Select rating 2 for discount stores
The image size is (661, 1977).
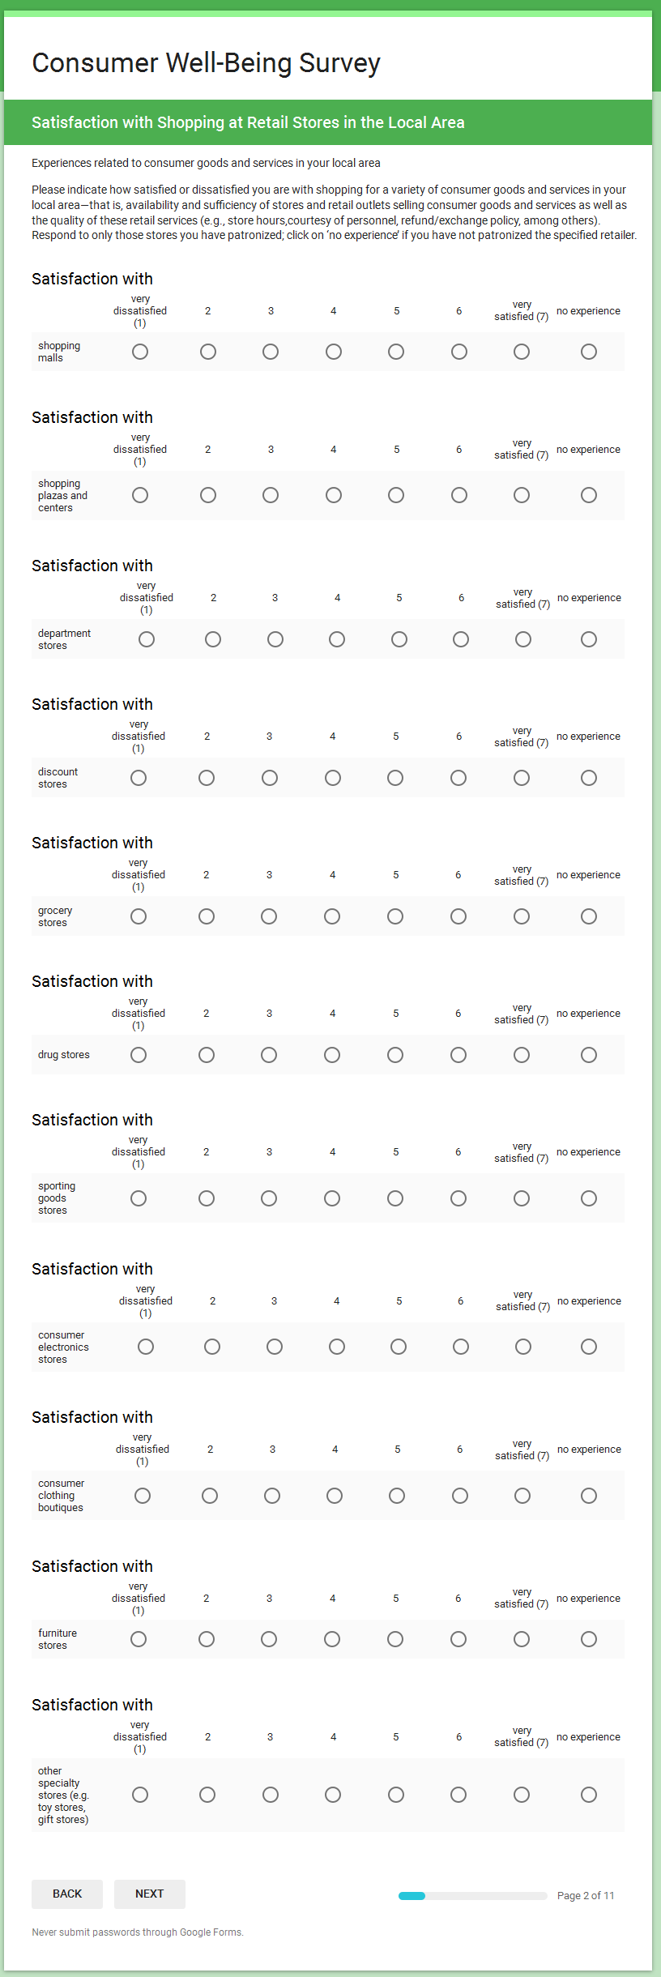(x=207, y=778)
